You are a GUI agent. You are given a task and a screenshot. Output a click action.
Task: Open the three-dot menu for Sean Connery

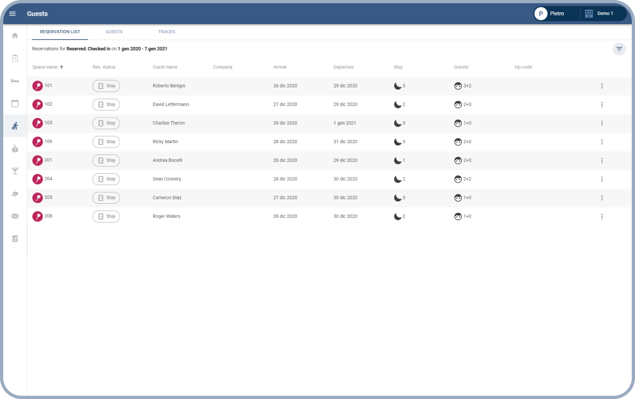point(602,179)
